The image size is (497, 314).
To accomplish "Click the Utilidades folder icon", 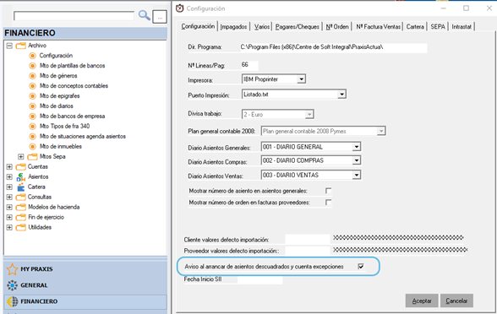I will [x=21, y=228].
